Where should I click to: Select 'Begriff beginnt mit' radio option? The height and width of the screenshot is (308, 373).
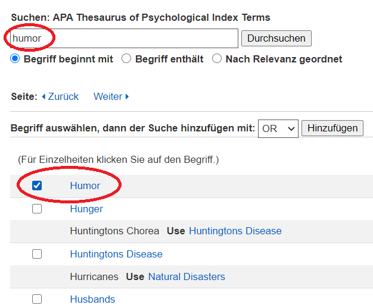tap(15, 59)
